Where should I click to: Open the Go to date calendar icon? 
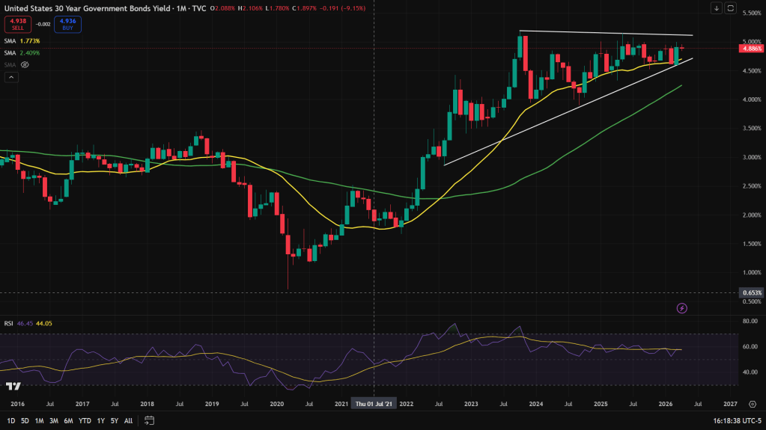tap(149, 420)
